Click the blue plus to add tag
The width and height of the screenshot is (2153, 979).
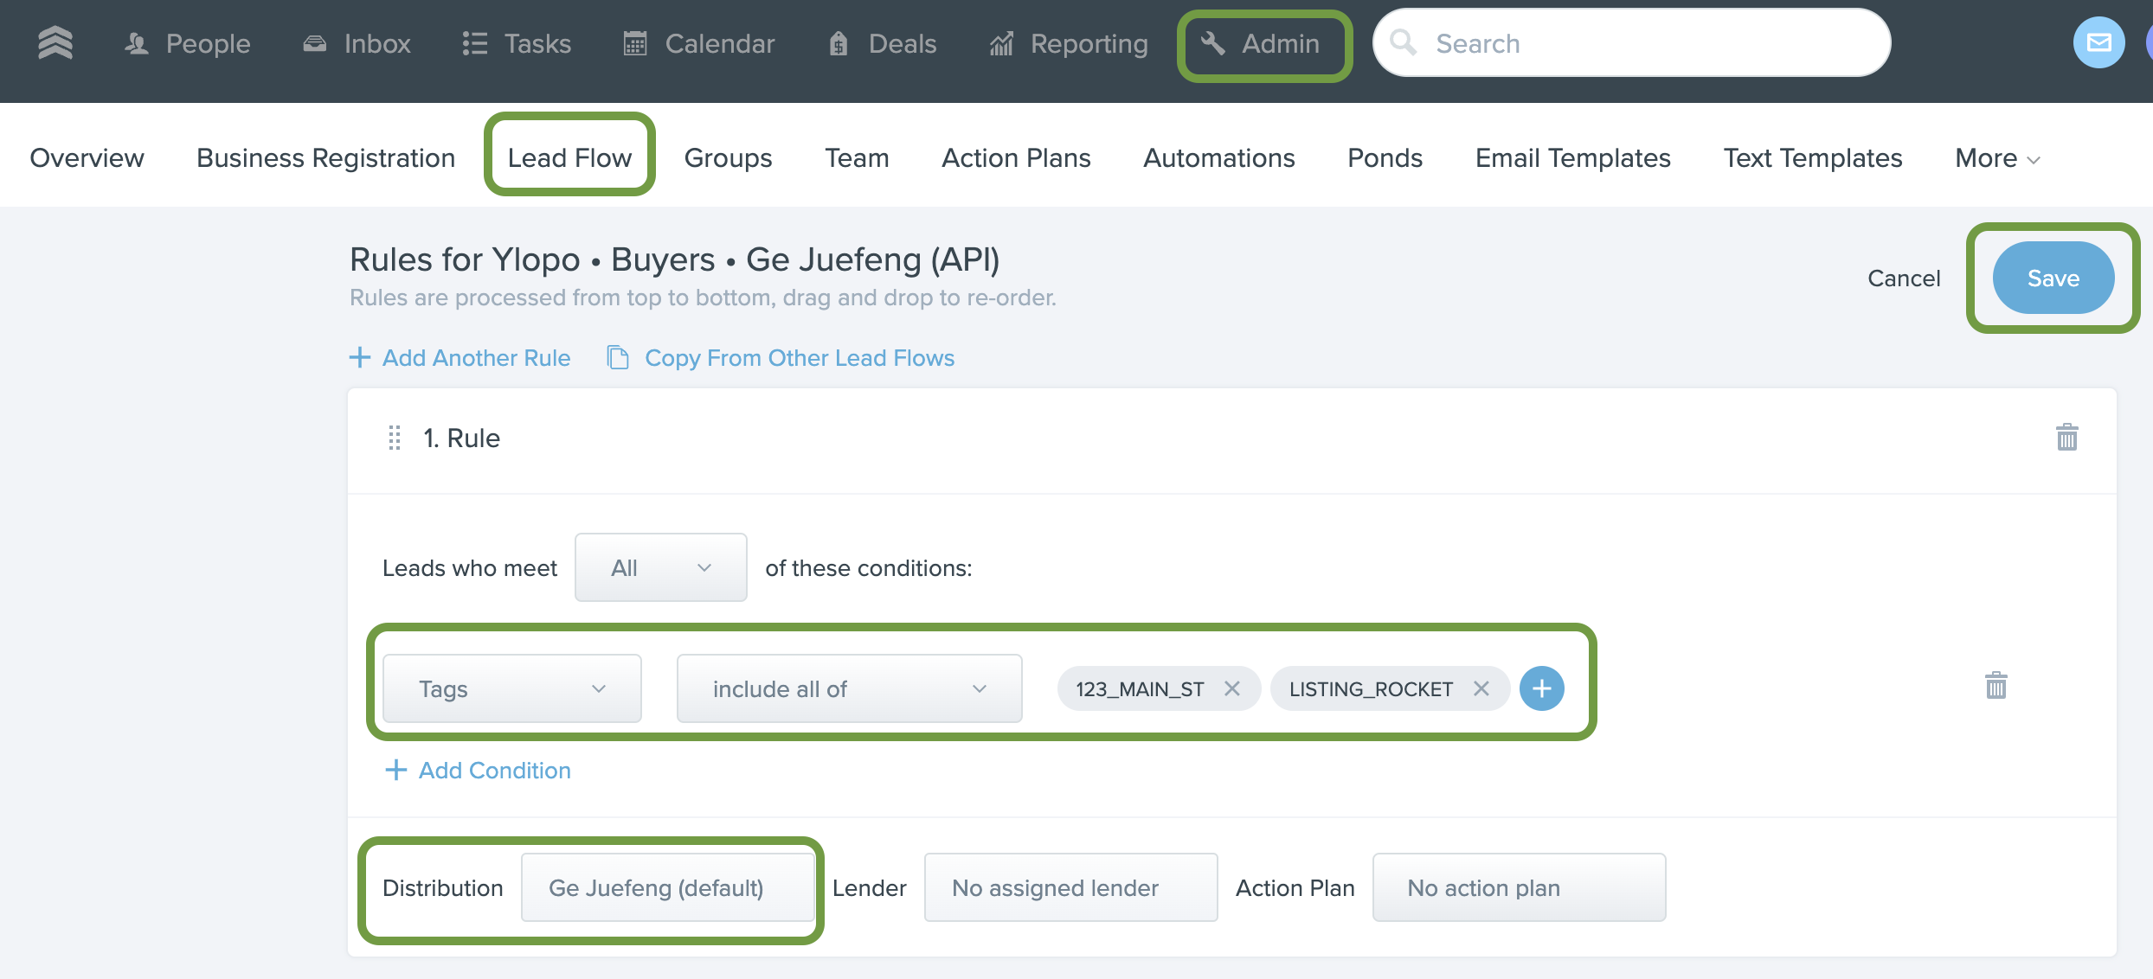(1541, 688)
